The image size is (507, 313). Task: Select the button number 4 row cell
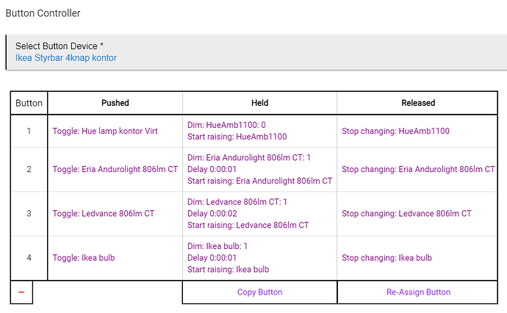pyautogui.click(x=29, y=258)
